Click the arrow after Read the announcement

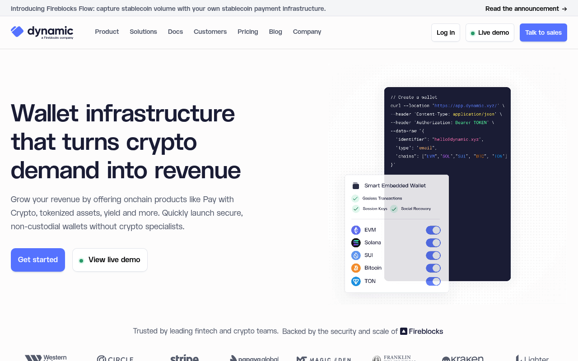pyautogui.click(x=564, y=9)
